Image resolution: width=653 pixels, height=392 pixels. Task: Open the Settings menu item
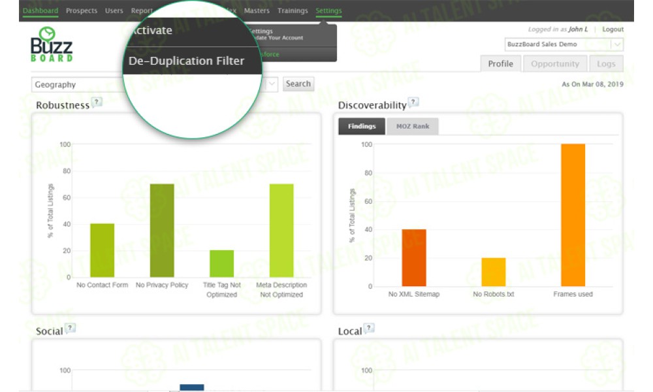point(328,10)
